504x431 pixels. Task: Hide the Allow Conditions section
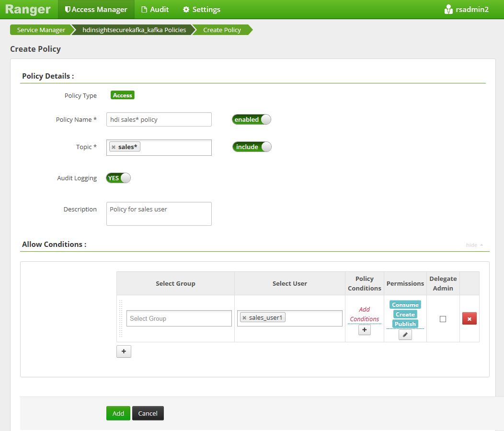pos(474,245)
